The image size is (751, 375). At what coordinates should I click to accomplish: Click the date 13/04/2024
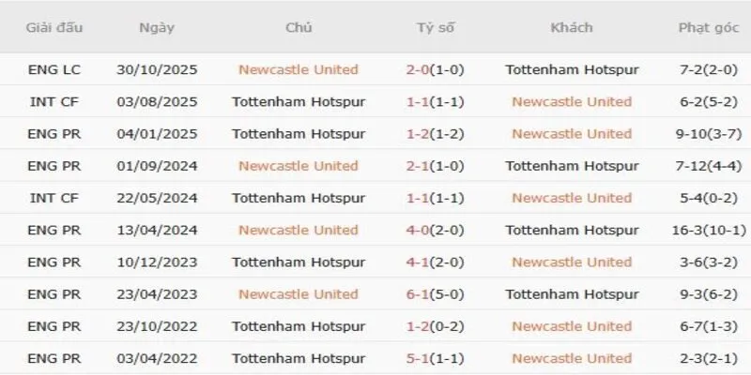157,230
